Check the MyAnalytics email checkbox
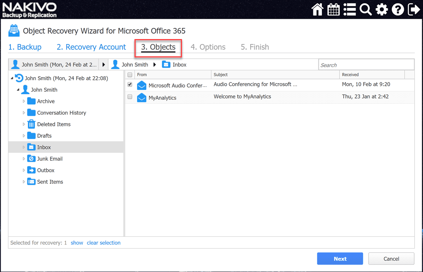The height and width of the screenshot is (272, 423). pyautogui.click(x=130, y=97)
